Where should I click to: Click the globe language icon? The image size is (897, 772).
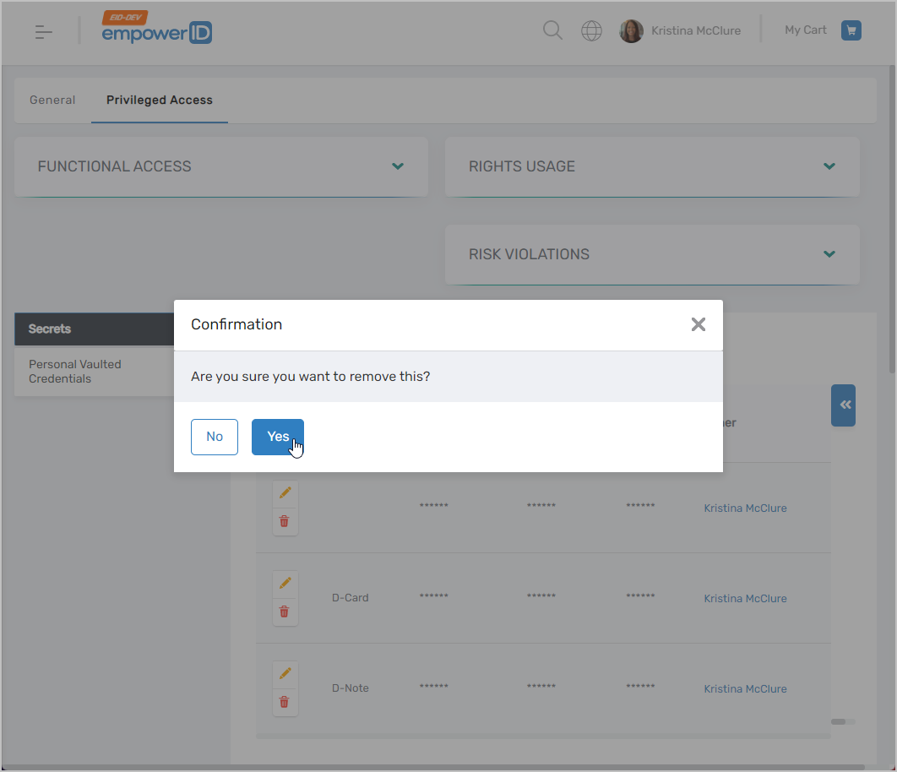coord(592,31)
